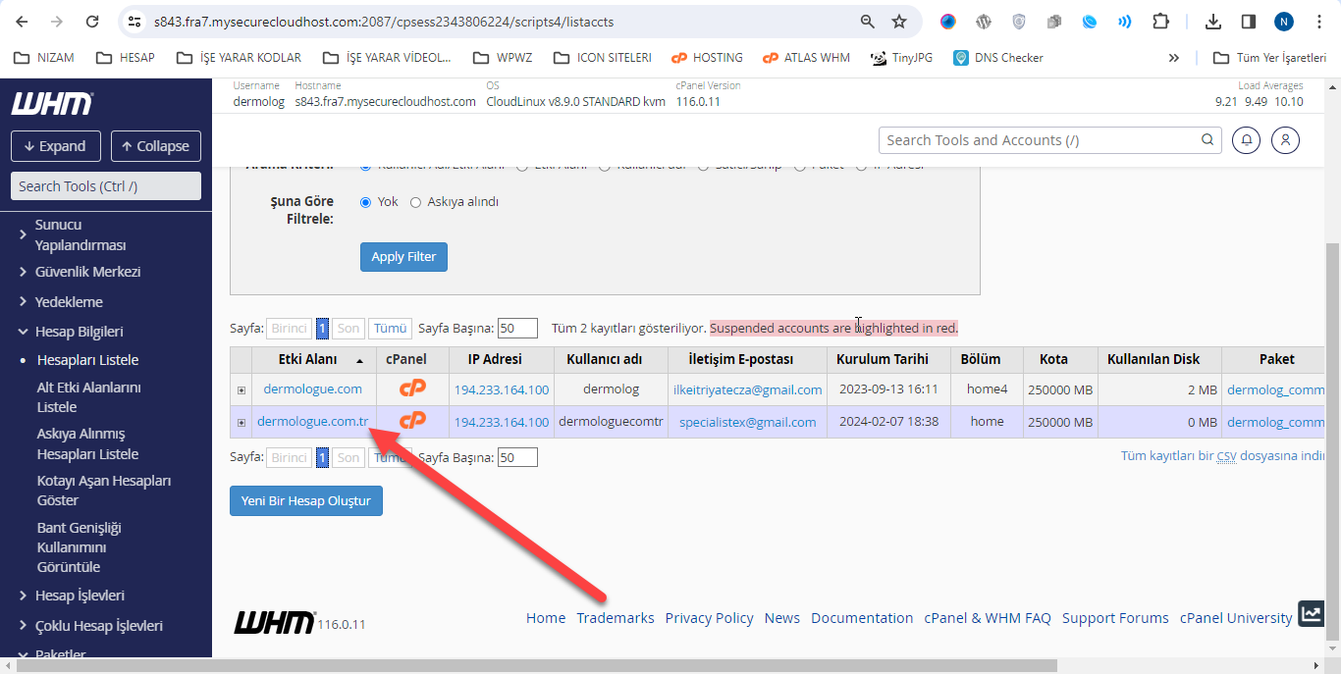Click the search magnifier in WHM header

1208,140
